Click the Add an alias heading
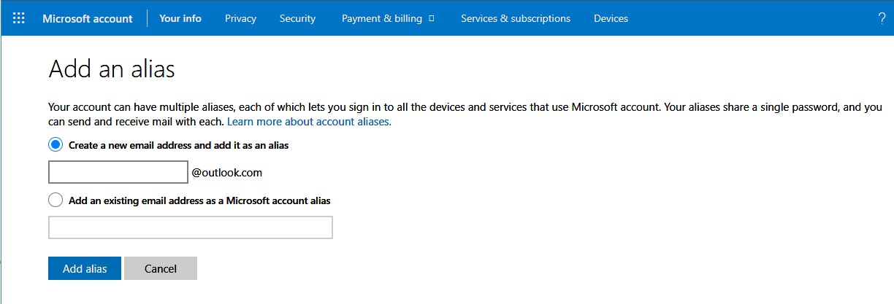Viewport: 894px width, 304px height. pos(112,69)
